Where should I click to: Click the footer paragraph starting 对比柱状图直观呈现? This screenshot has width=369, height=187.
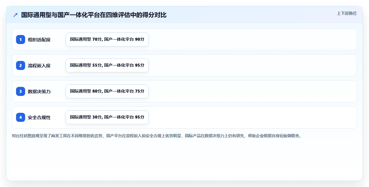pos(156,136)
